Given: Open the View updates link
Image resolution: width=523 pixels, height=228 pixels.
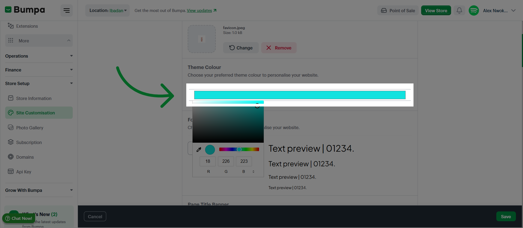Looking at the screenshot, I should coord(202,11).
